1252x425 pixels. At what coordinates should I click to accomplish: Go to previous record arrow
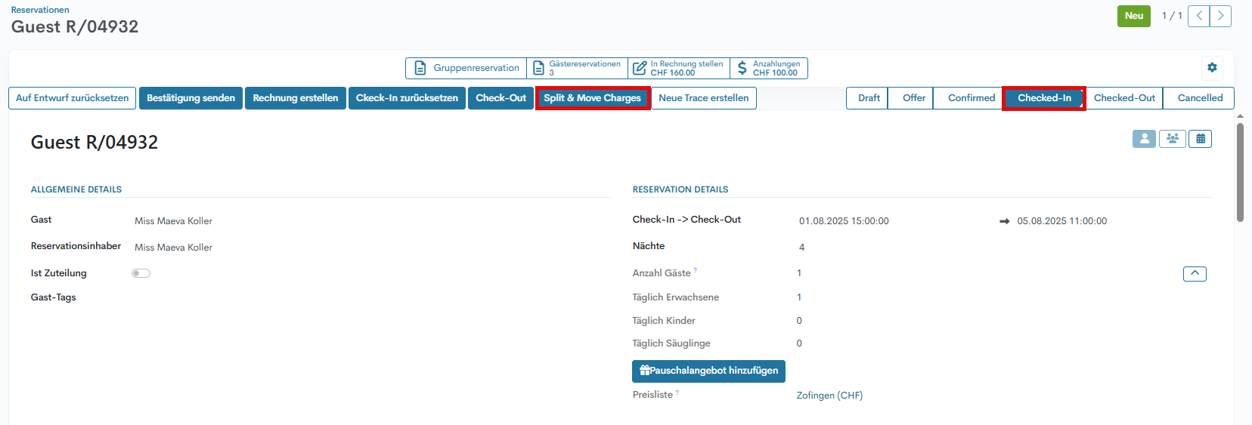1198,16
